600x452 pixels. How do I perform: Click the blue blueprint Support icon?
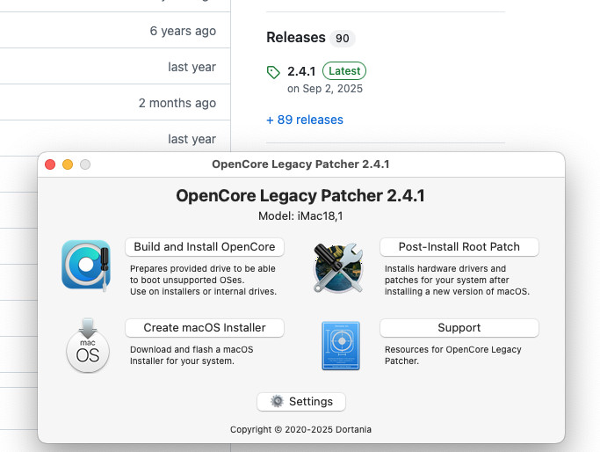[x=341, y=346]
